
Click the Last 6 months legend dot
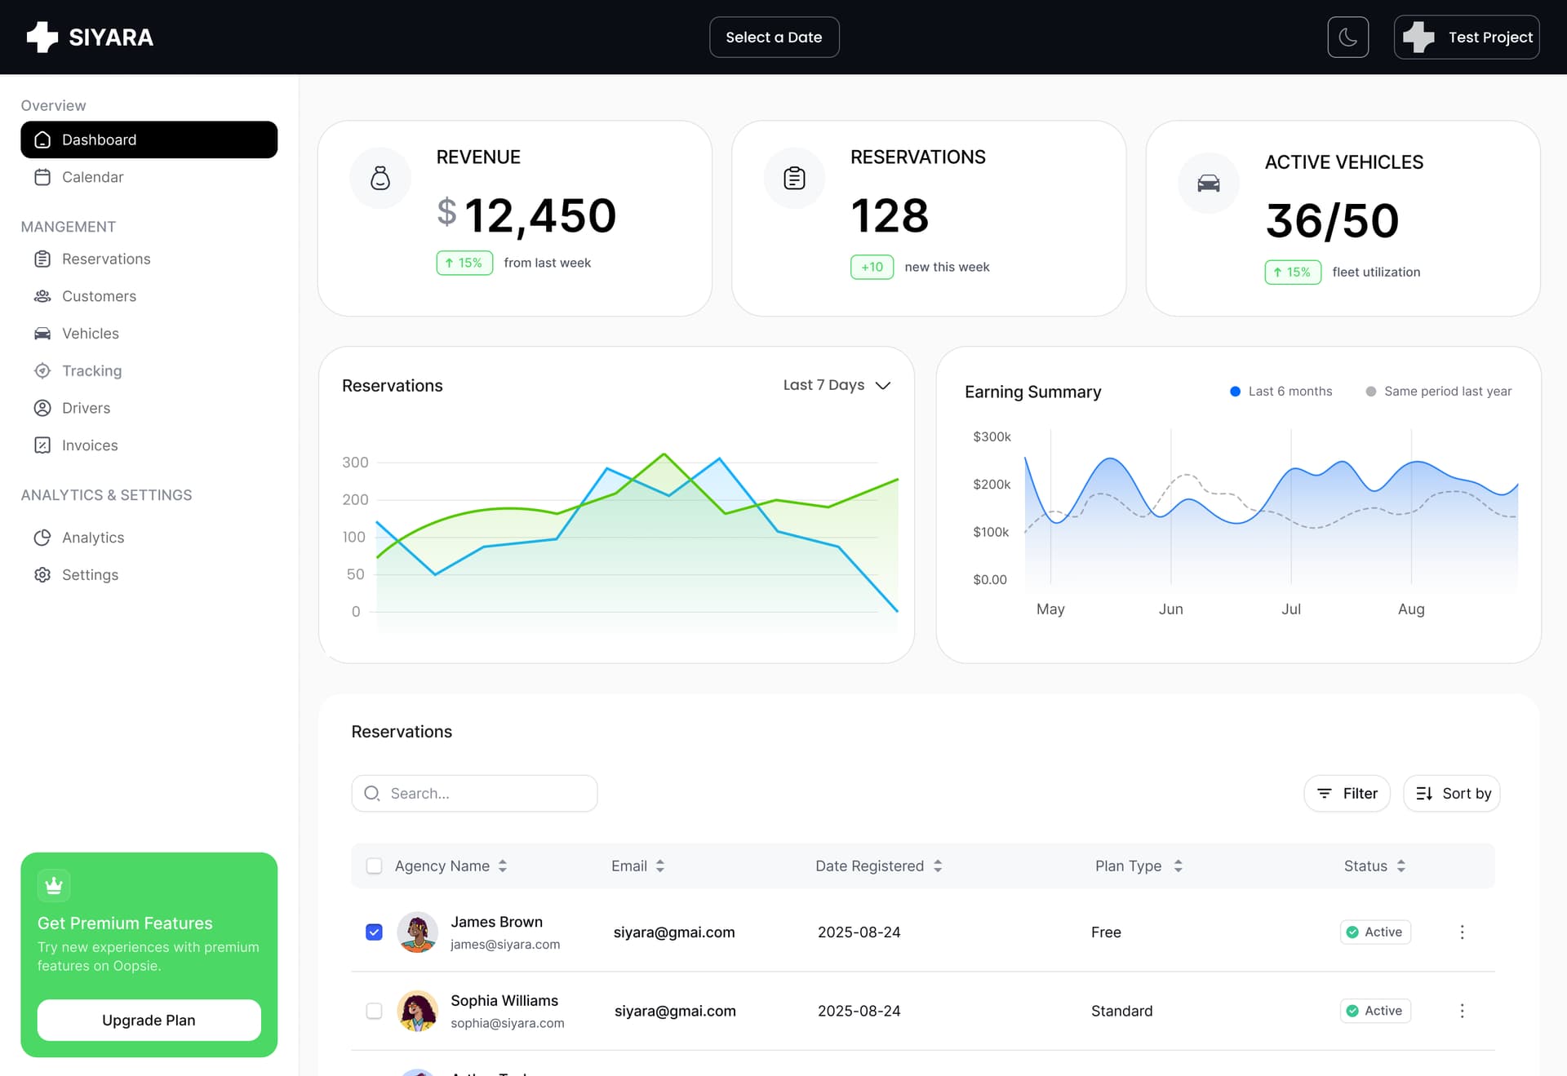click(x=1235, y=392)
